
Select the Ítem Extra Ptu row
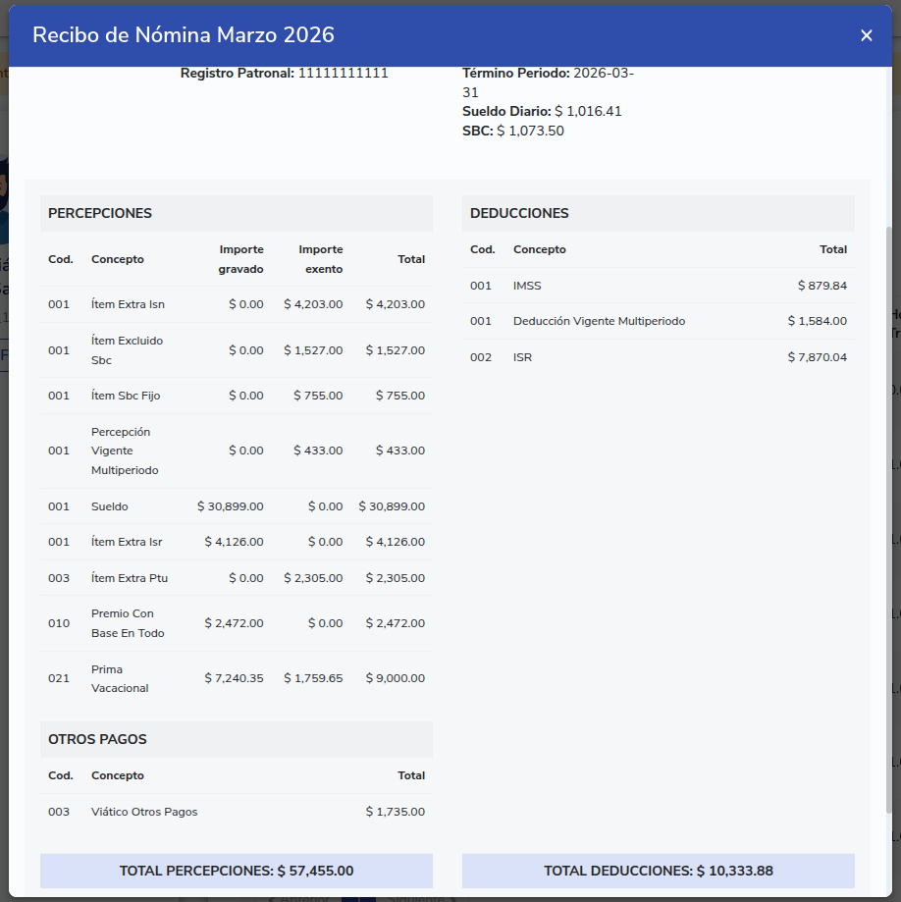(x=236, y=578)
